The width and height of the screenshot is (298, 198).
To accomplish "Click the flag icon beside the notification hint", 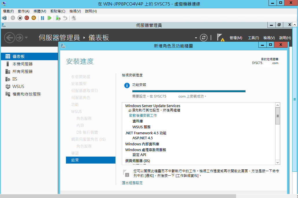I will [x=126, y=173].
